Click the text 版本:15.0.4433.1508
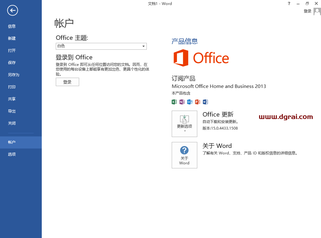This screenshot has height=238, width=321. tap(220, 128)
